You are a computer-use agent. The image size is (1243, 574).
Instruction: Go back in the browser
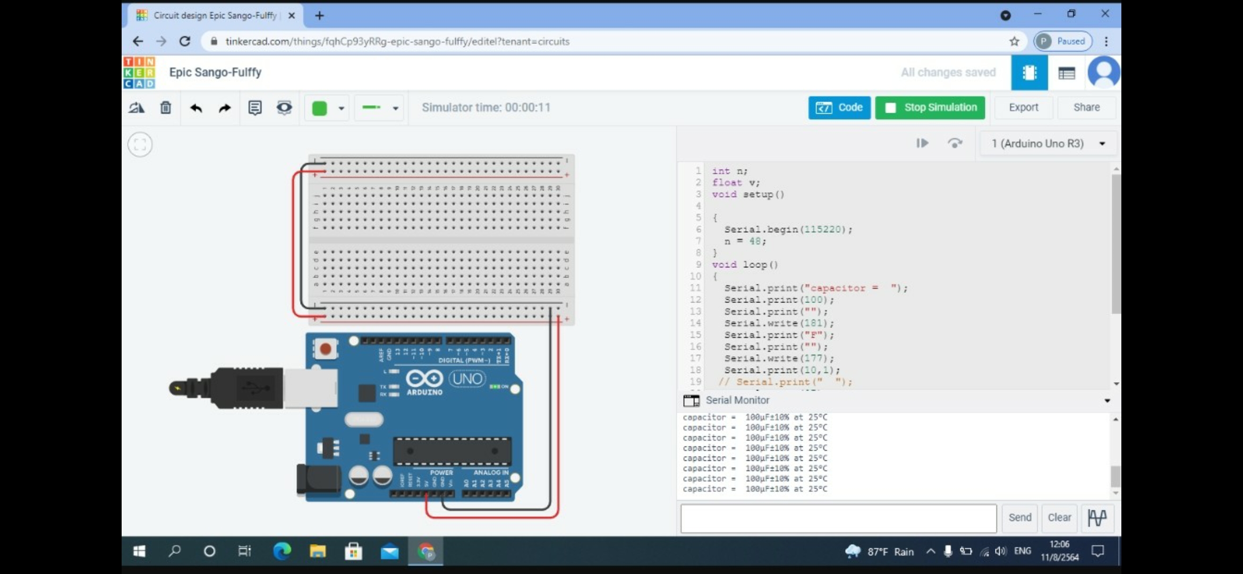[x=138, y=41]
